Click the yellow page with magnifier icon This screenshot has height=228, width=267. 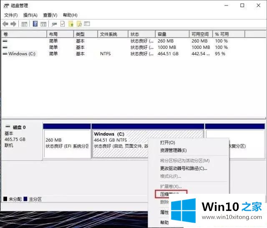coord(79,24)
